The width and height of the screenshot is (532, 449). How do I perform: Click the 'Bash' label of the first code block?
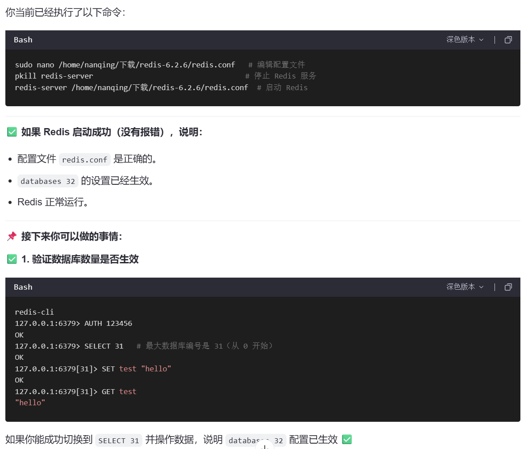click(x=23, y=40)
